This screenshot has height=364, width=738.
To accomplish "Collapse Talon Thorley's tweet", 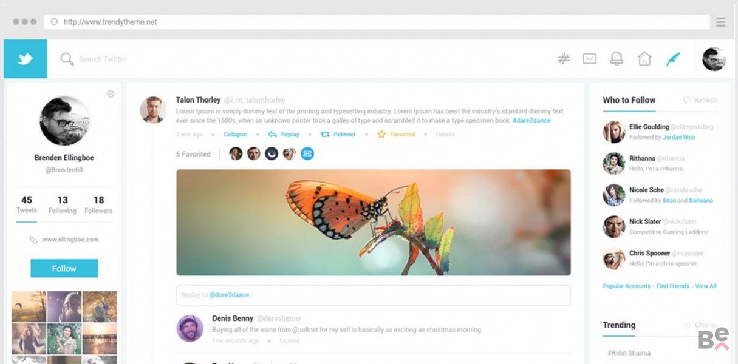I will pyautogui.click(x=235, y=135).
